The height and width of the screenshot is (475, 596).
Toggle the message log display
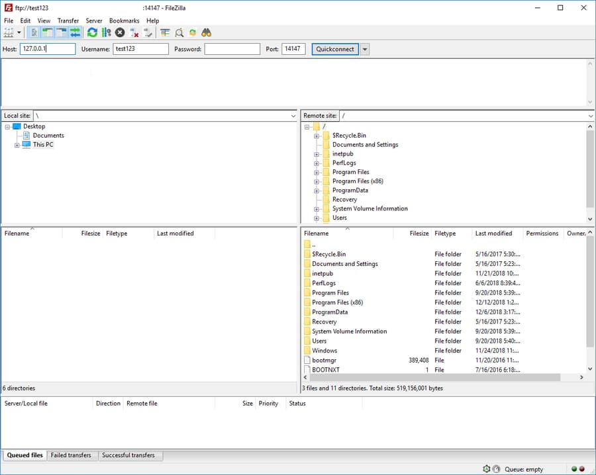click(34, 32)
